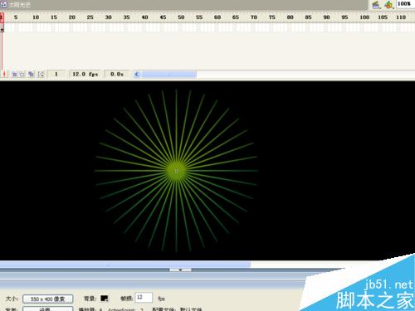The width and height of the screenshot is (415, 311).
Task: Click the document icon in the title bar
Action: pos(4,4)
